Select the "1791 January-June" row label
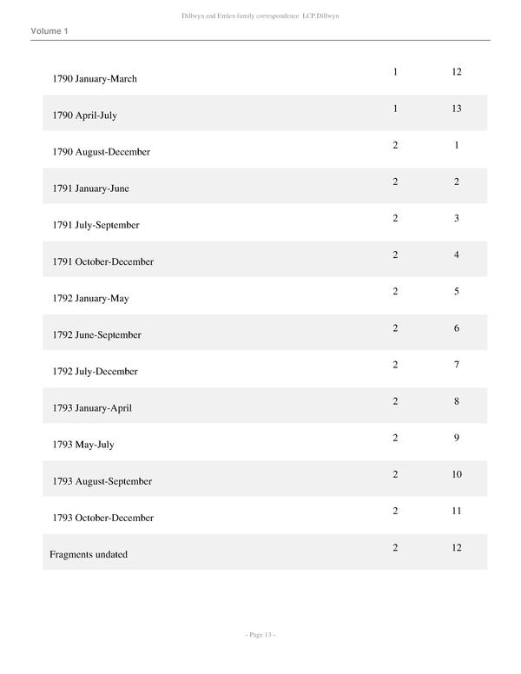This screenshot has width=521, height=674. 90,188
